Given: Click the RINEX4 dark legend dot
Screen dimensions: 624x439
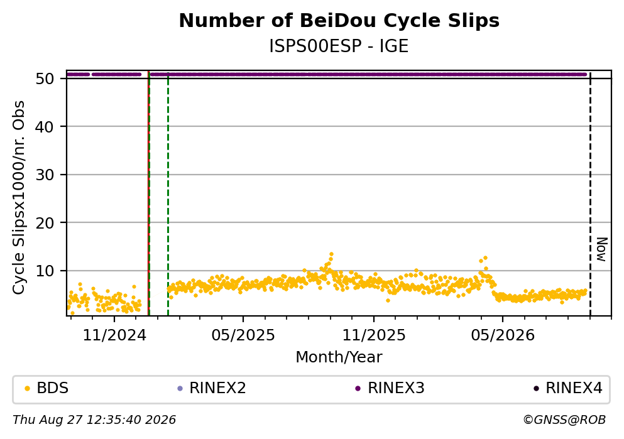Looking at the screenshot, I should point(536,389).
